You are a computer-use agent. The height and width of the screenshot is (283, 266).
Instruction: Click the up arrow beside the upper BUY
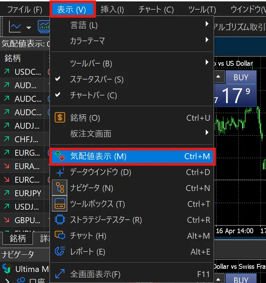click(x=218, y=76)
